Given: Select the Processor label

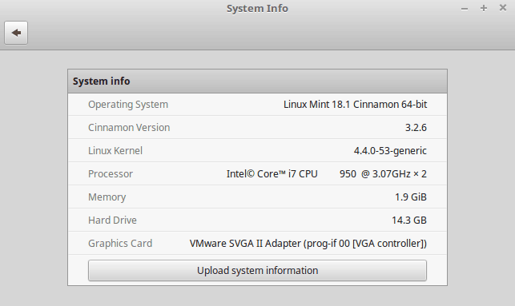Looking at the screenshot, I should click(x=111, y=174).
